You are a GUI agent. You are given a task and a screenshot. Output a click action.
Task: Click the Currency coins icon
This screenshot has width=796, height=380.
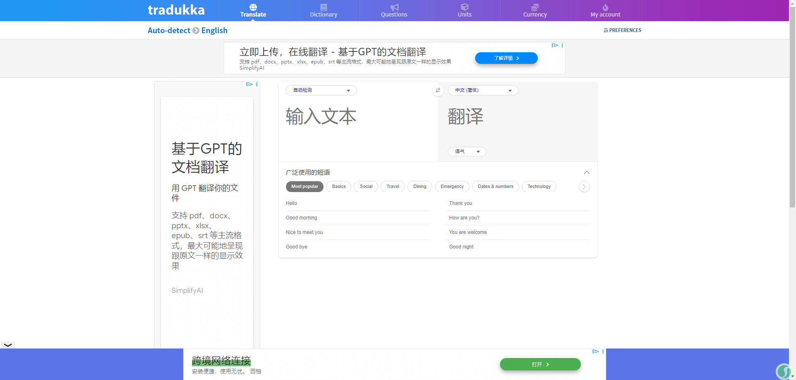point(535,7)
